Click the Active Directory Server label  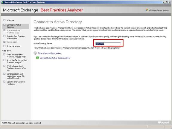(x=43, y=44)
